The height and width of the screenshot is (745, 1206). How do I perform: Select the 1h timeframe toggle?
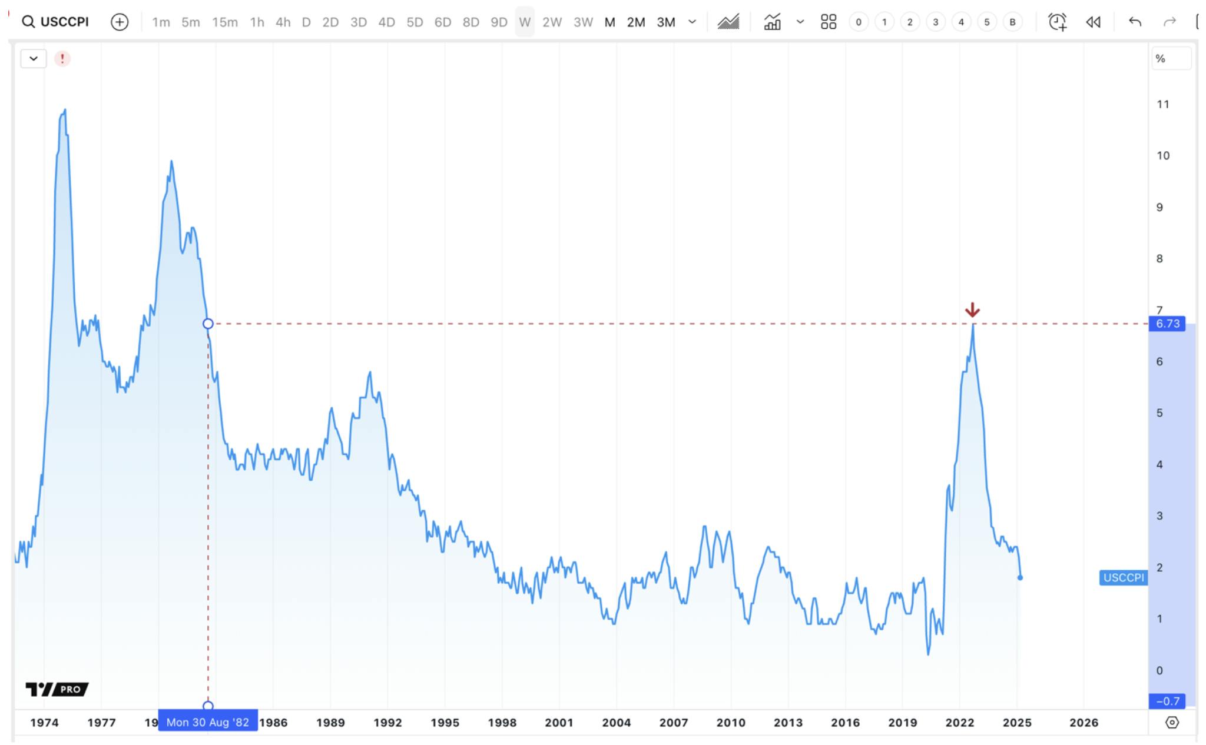pos(257,22)
